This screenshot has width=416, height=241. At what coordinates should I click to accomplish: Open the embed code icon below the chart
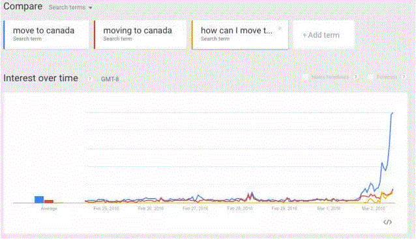coord(387,222)
